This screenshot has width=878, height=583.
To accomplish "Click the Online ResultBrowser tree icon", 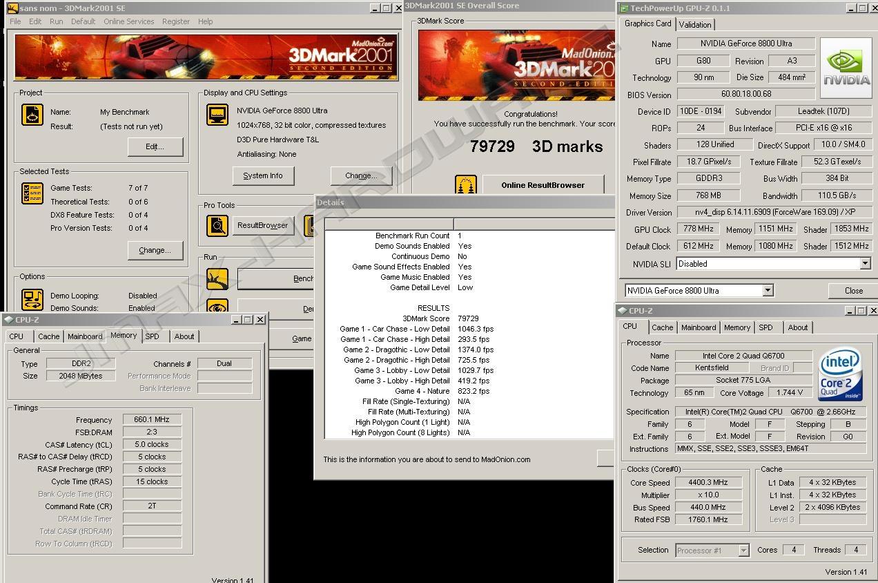I will (x=466, y=185).
